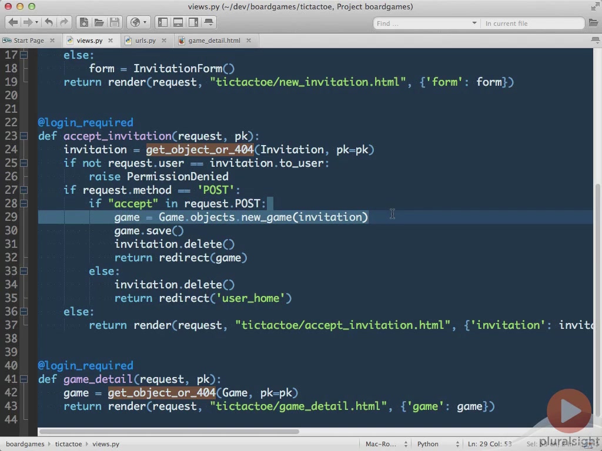Click the Back navigation arrow in toolbar

(13, 23)
